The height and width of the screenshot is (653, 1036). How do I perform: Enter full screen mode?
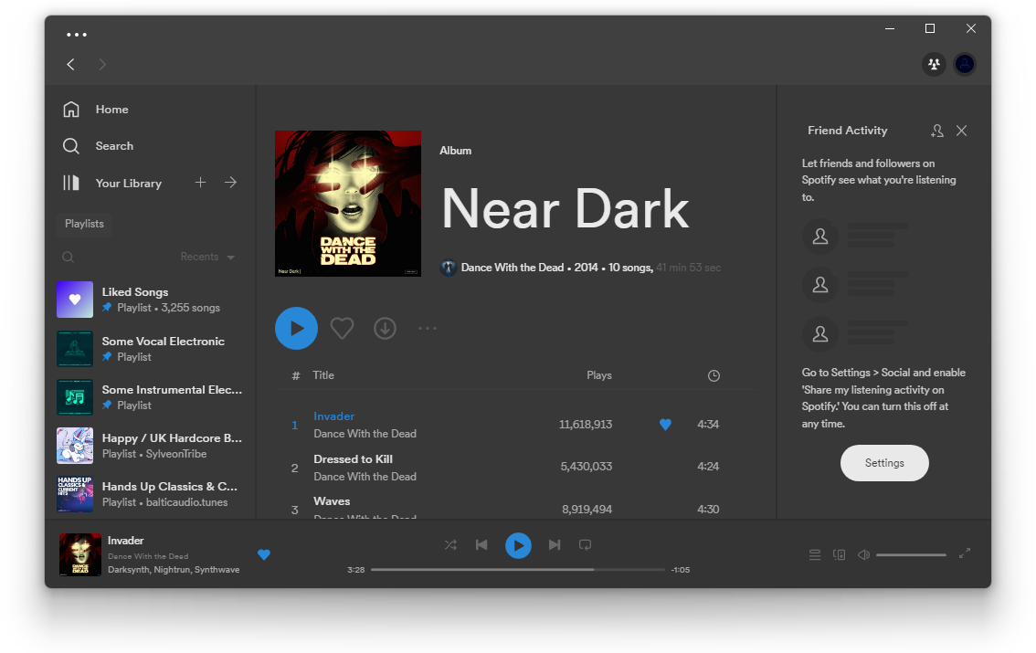965,553
